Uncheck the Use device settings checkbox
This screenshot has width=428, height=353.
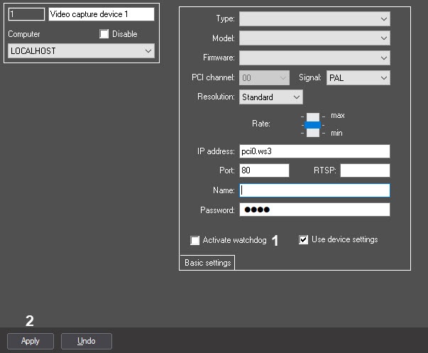pos(304,240)
